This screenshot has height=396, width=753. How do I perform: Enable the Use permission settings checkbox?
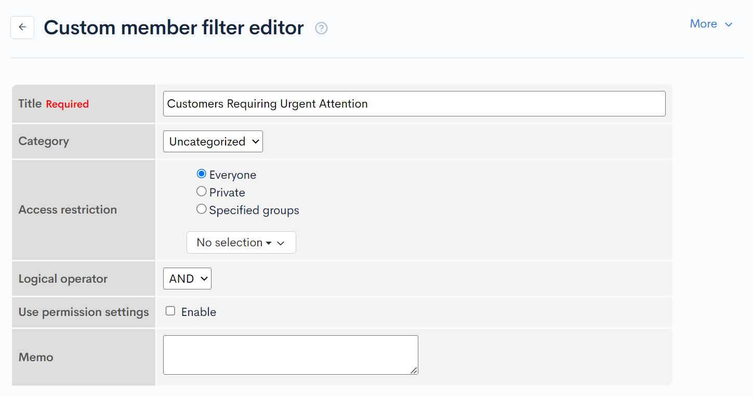coord(170,311)
